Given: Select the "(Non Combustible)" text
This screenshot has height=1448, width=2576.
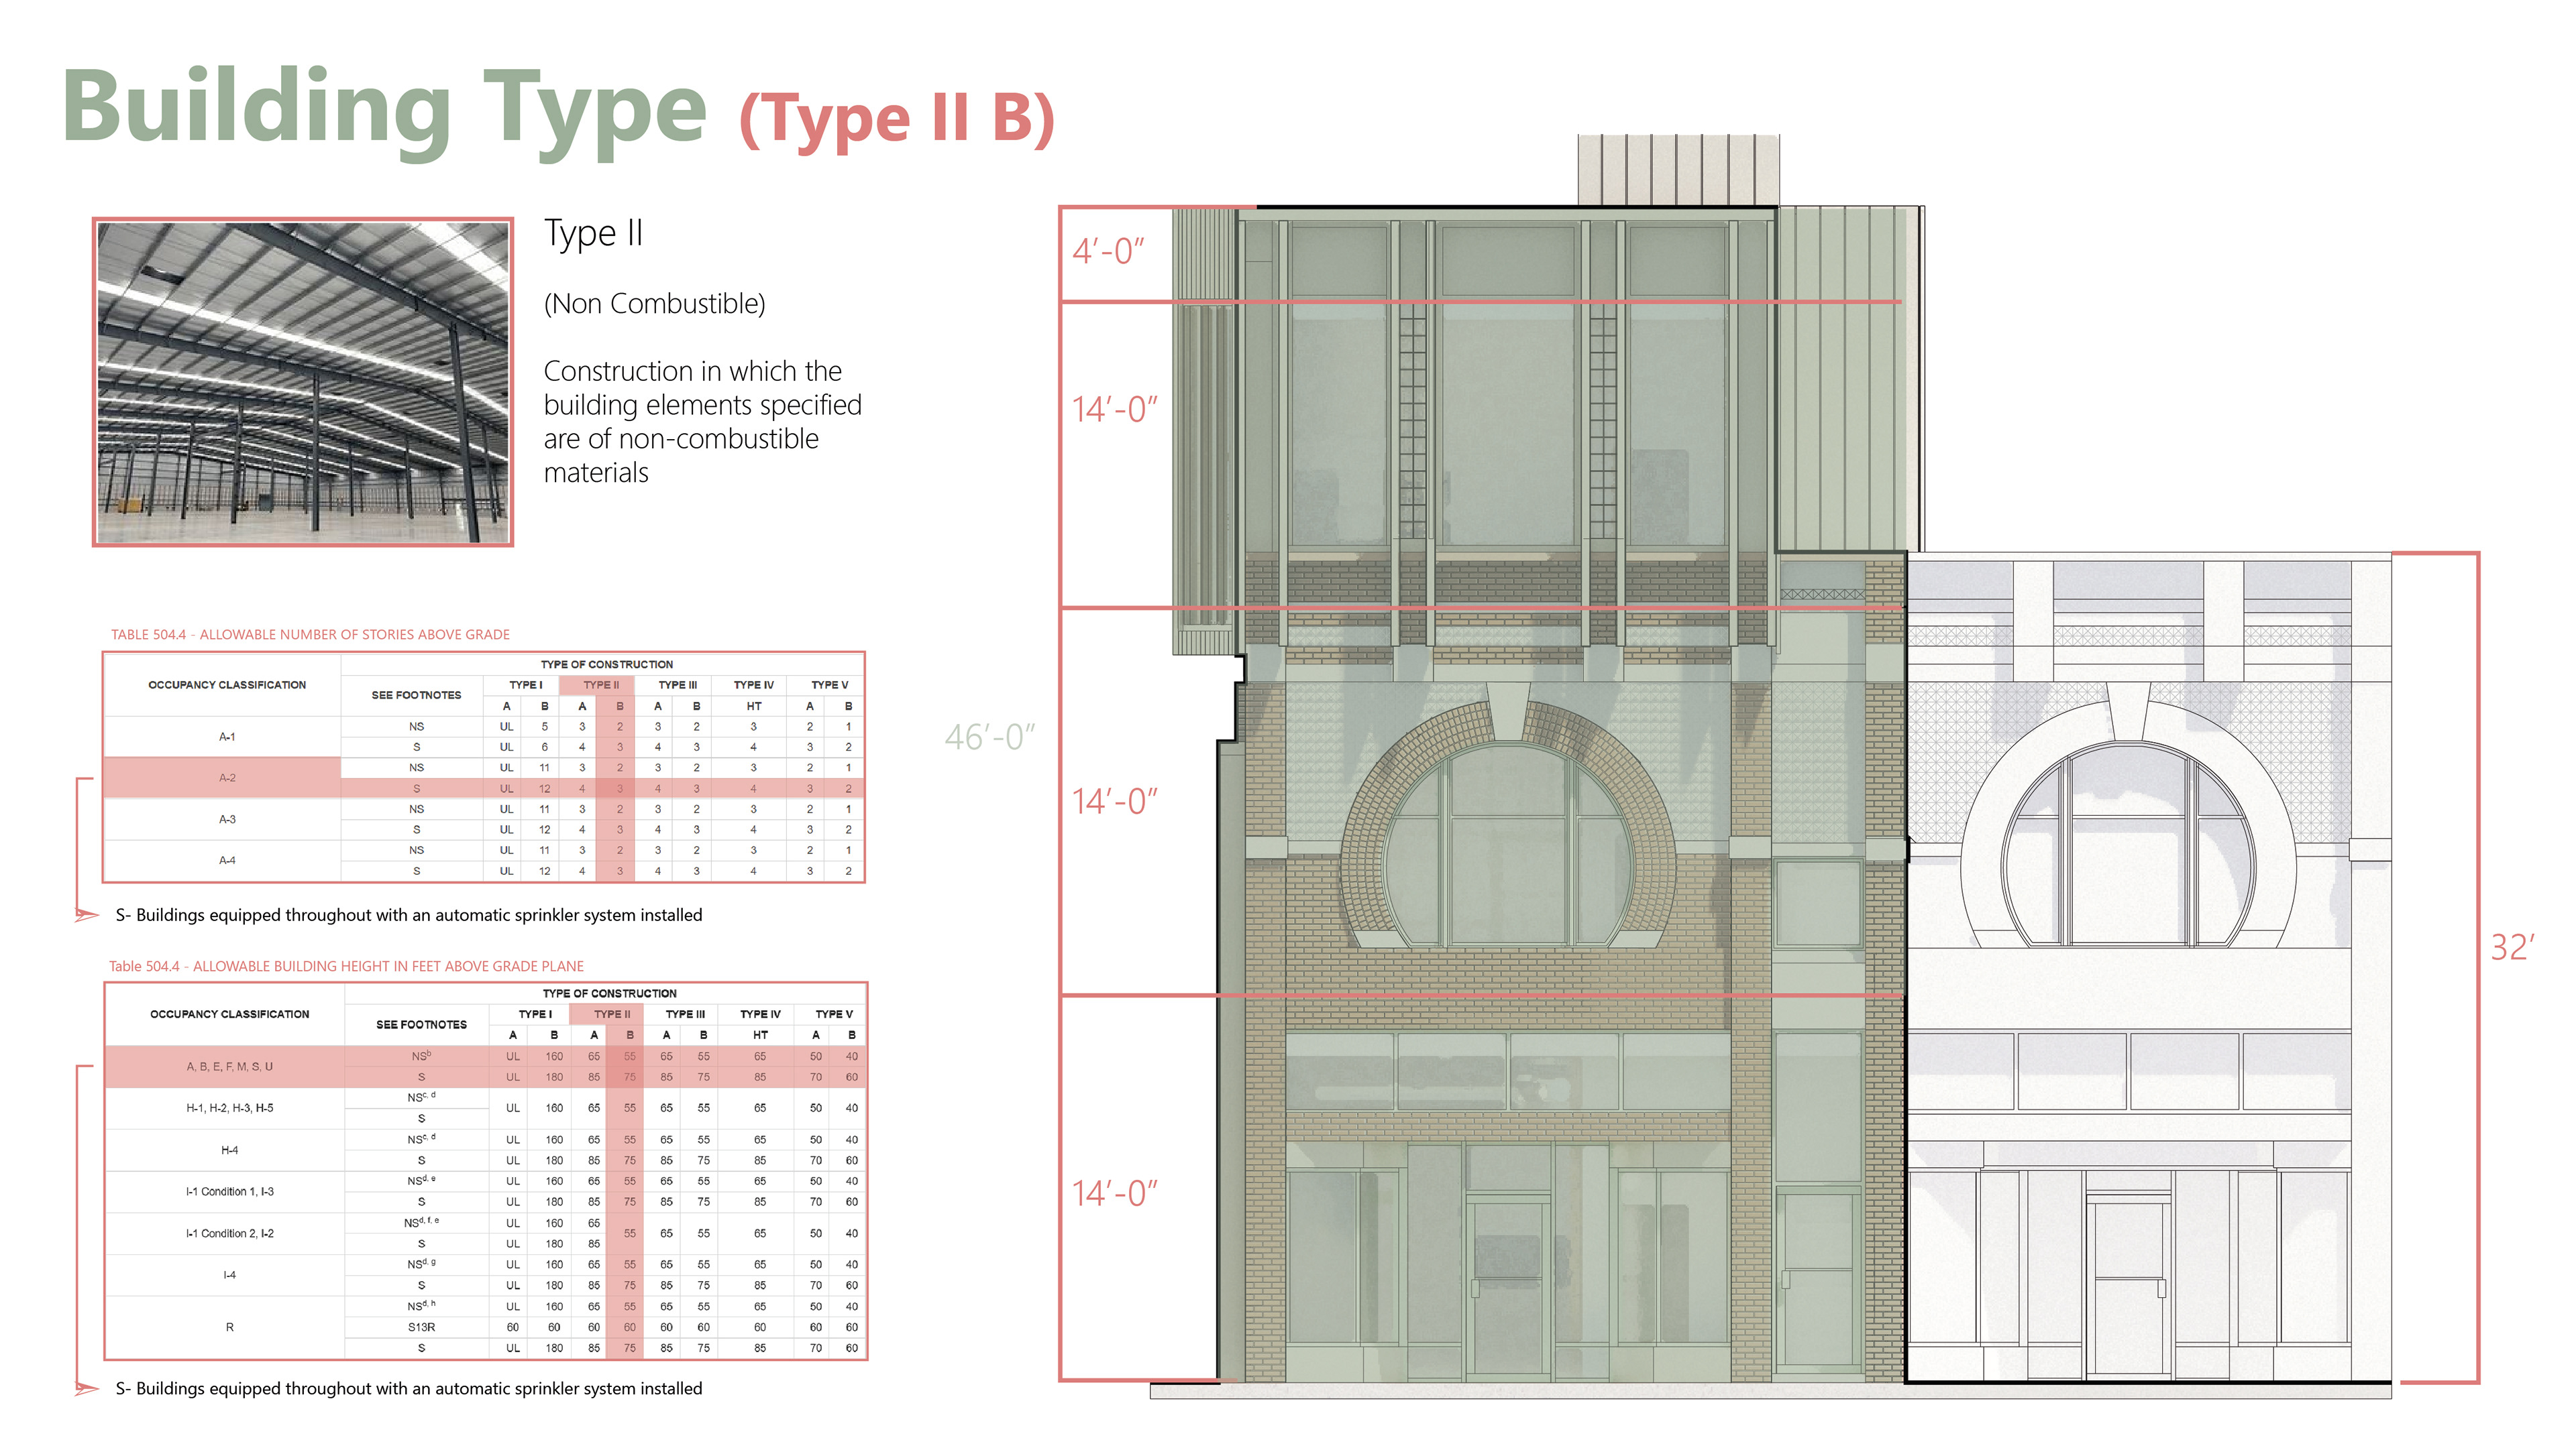Looking at the screenshot, I should point(654,304).
